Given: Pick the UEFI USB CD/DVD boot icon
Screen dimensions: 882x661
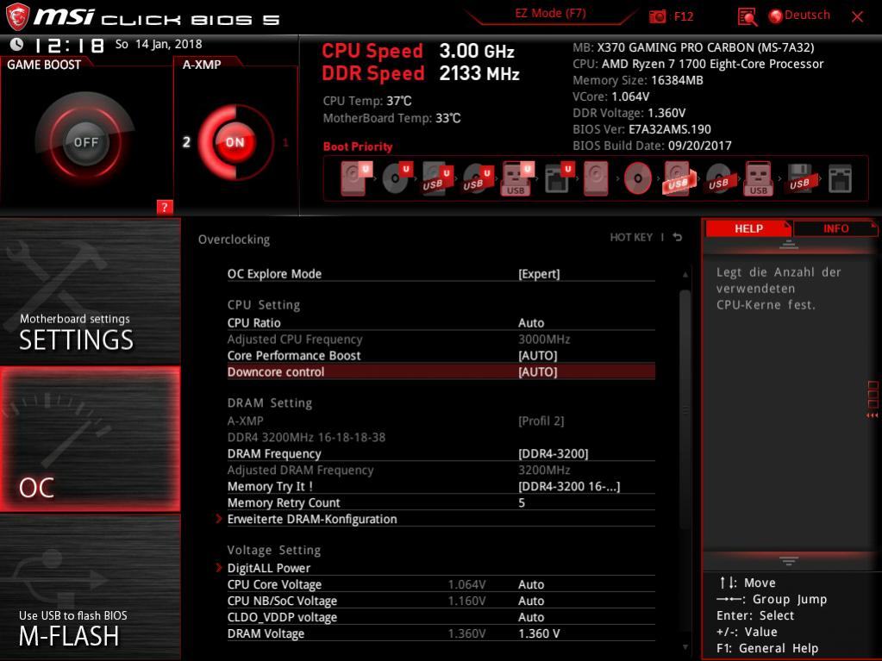Looking at the screenshot, I should click(478, 178).
